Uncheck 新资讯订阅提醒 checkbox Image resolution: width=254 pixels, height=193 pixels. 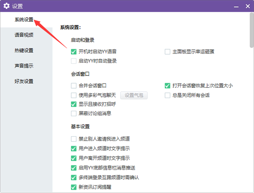click(x=74, y=187)
